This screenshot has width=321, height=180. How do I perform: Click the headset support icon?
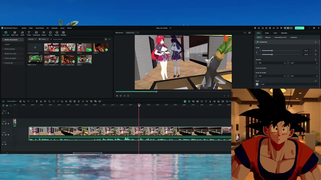277,28
